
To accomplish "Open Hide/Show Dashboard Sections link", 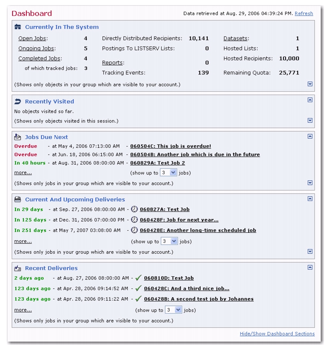I will (277, 334).
